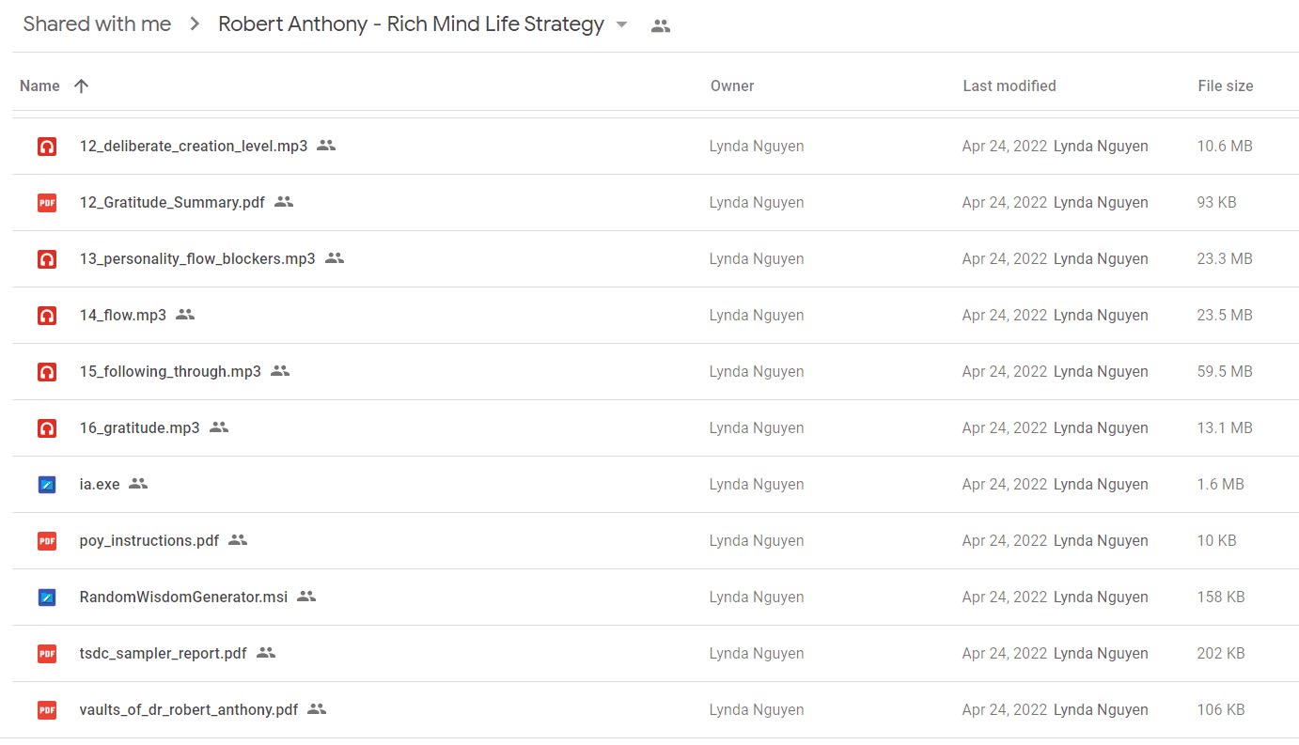
Task: Click PDF icon for 12_Gratitude_Summary.pdf
Action: 47,203
